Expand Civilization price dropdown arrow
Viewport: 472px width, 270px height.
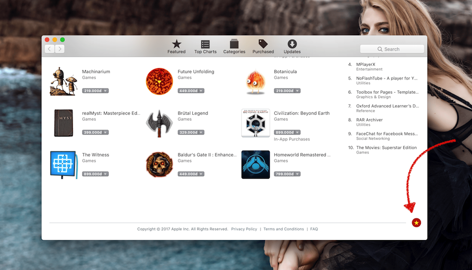tap(297, 132)
